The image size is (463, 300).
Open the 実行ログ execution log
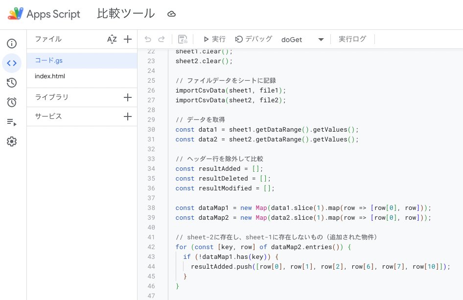click(x=352, y=39)
